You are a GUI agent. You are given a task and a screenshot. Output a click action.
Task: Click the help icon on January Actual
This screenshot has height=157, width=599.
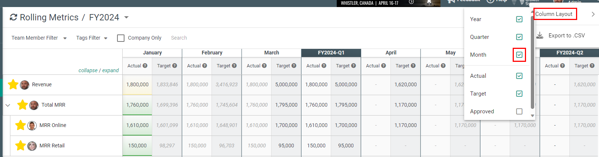[x=145, y=66]
